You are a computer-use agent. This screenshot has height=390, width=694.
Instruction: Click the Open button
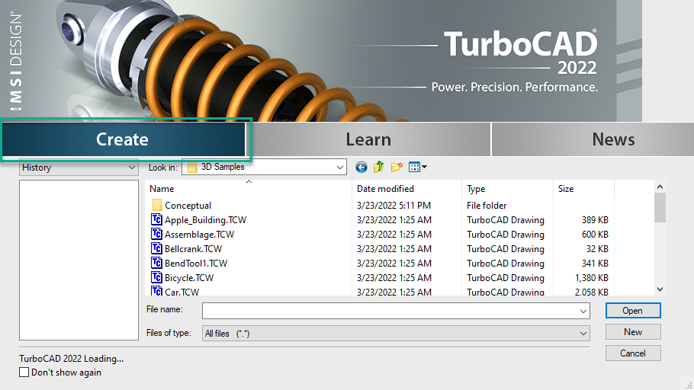click(633, 311)
